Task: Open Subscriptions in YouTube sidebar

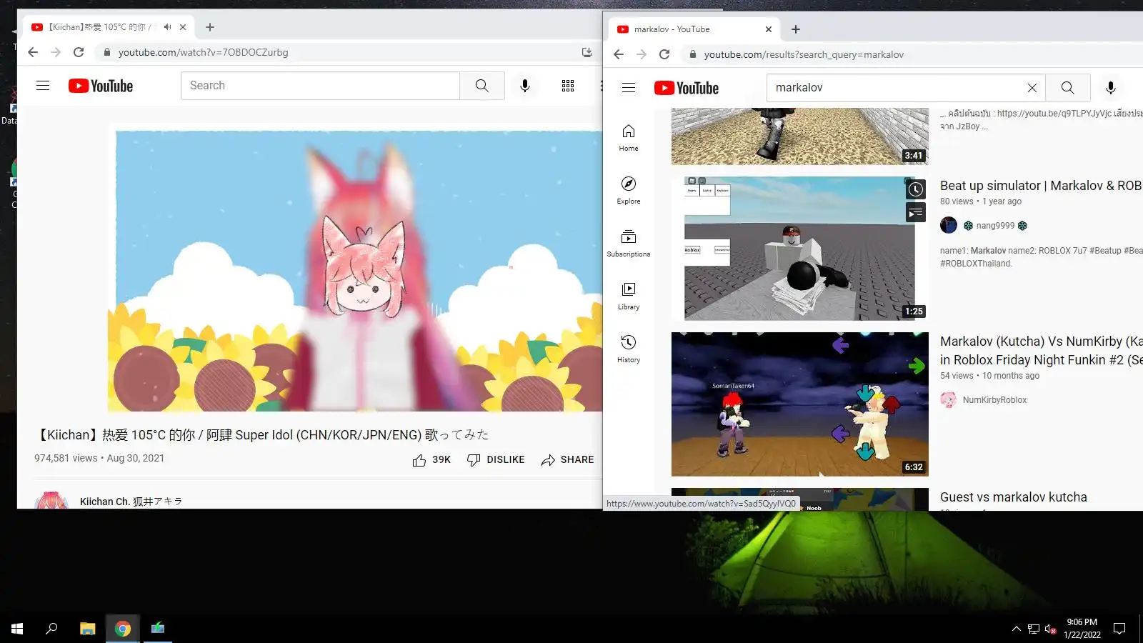Action: [x=629, y=244]
